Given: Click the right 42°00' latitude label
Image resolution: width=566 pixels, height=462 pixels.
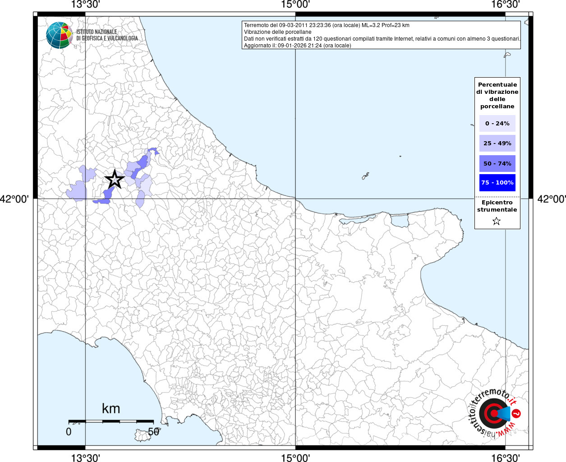Looking at the screenshot, I should tap(552, 199).
